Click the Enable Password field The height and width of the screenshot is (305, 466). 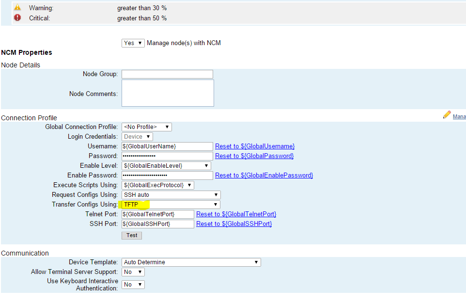(x=167, y=175)
